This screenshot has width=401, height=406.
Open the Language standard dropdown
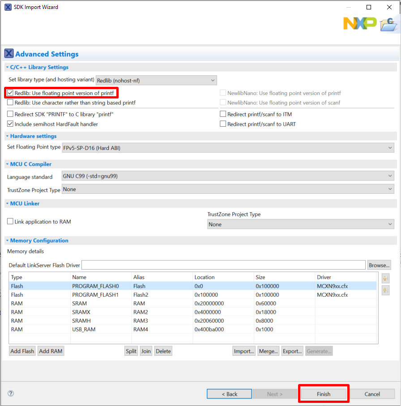(x=228, y=176)
